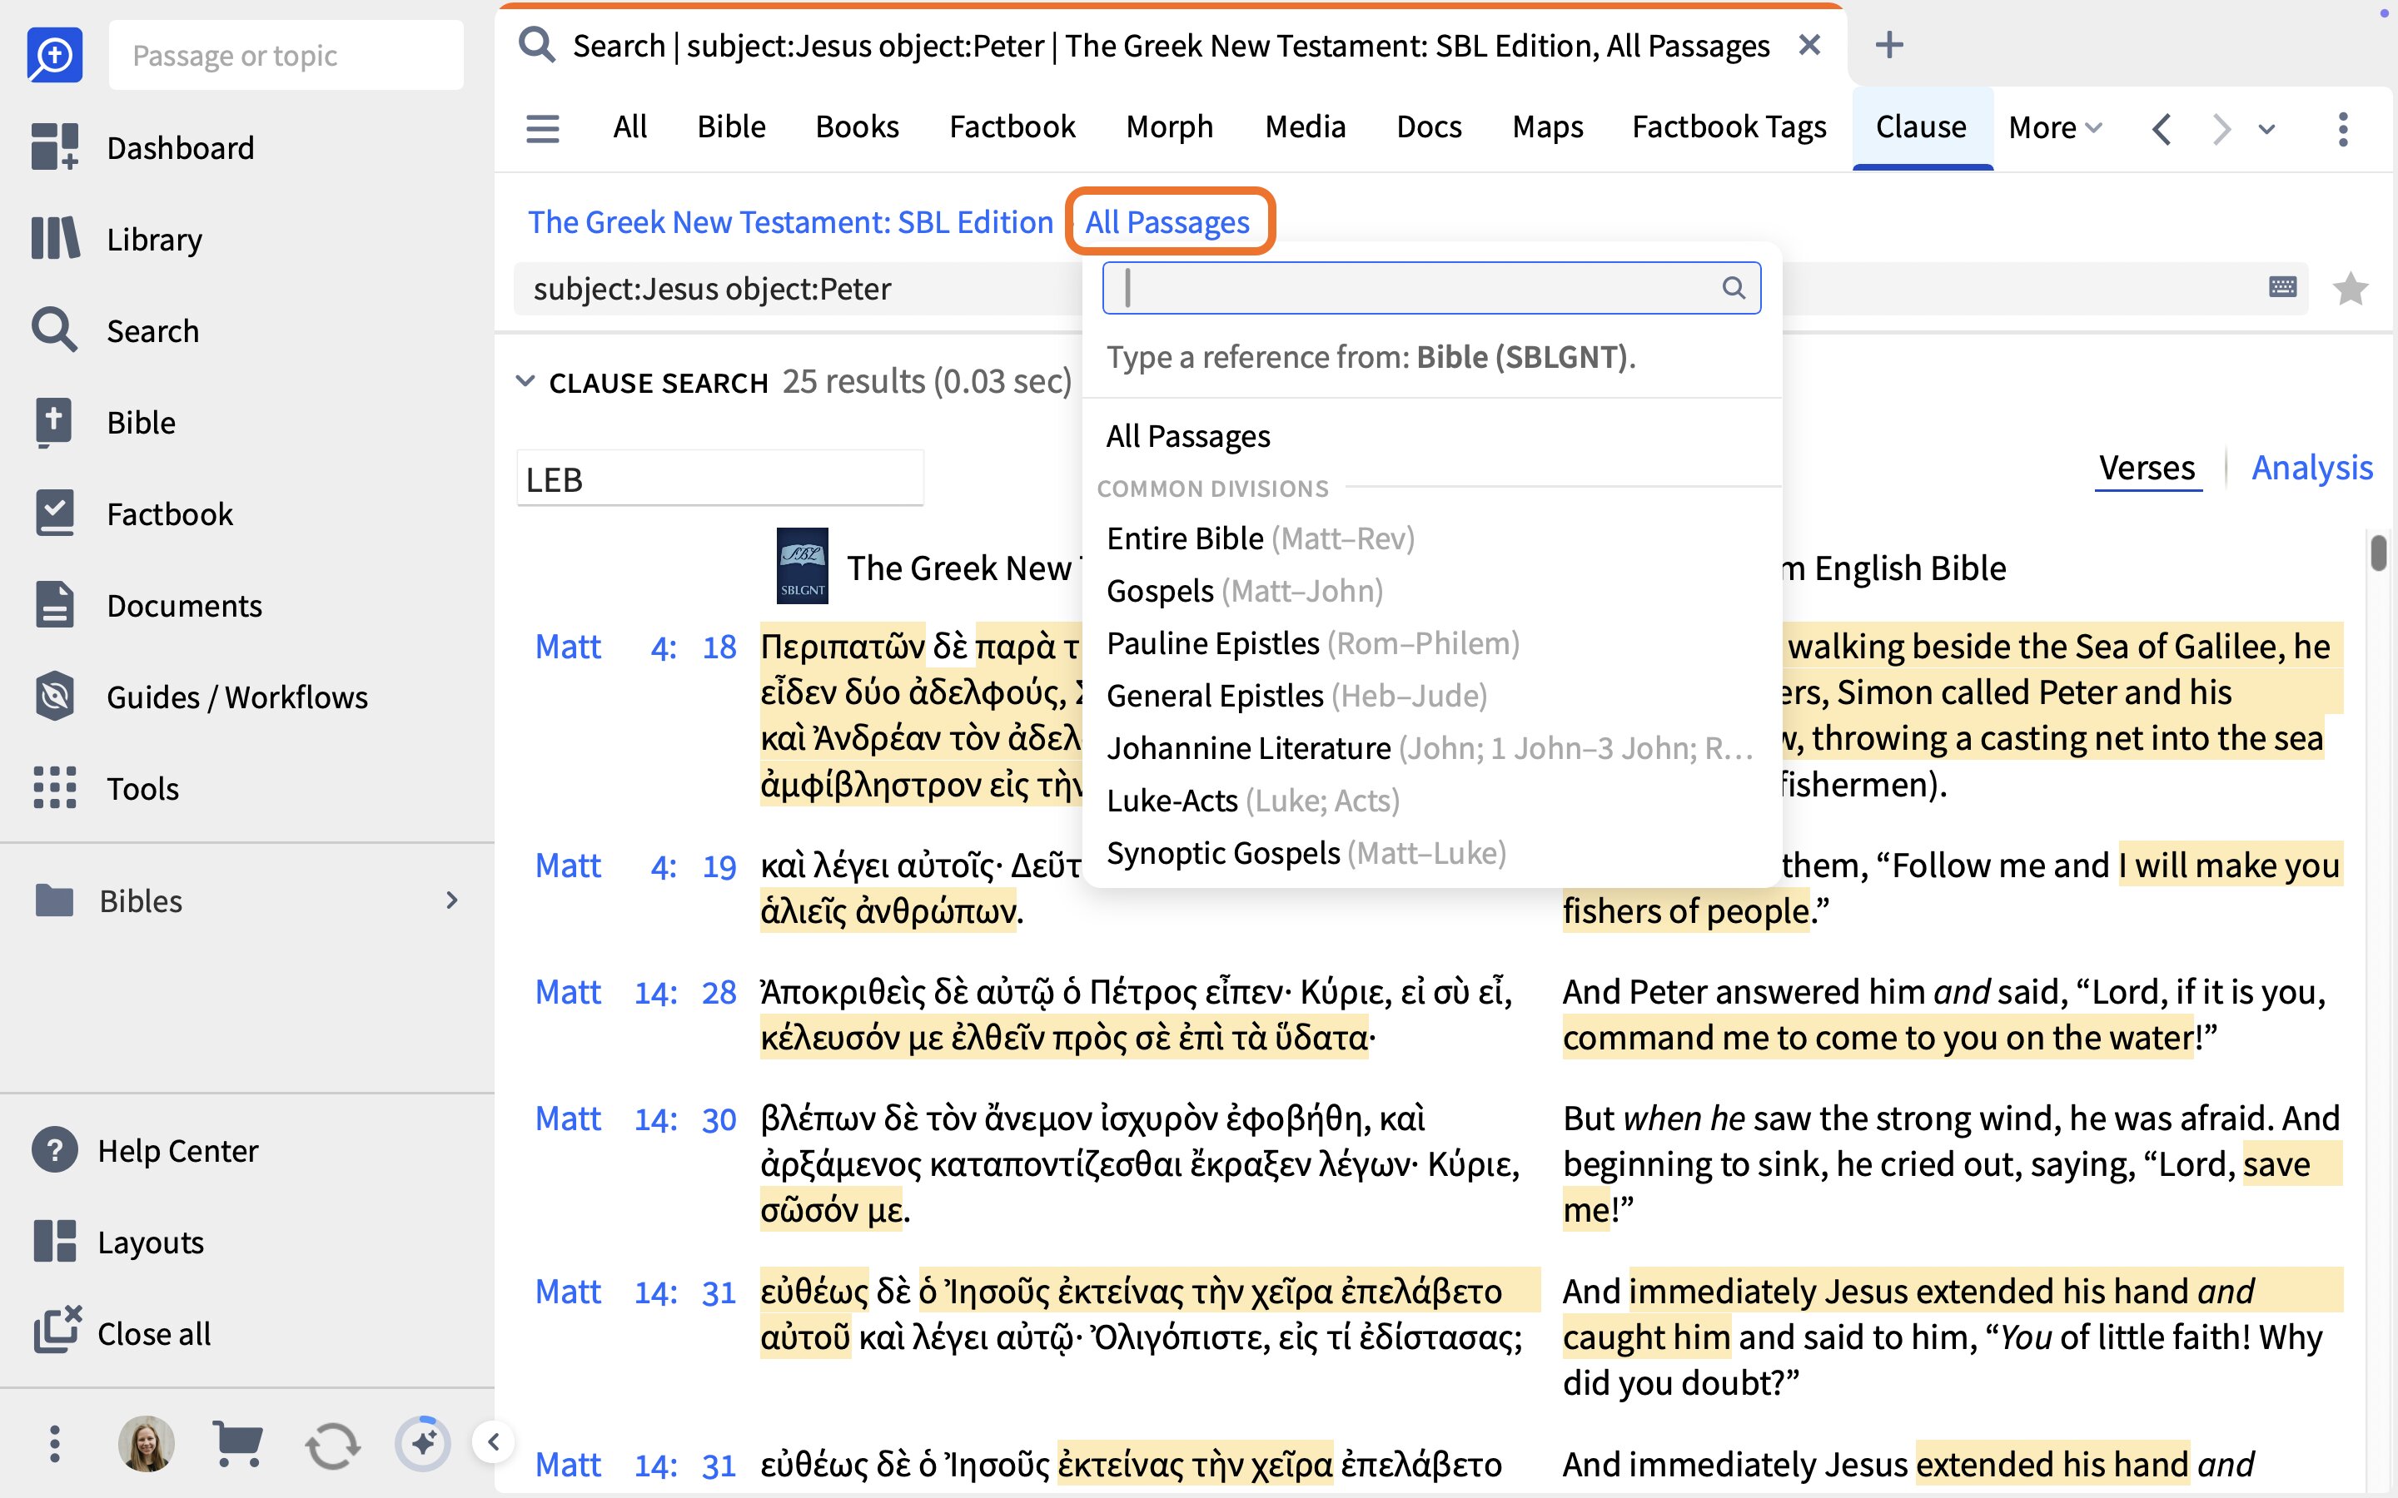Screen dimensions: 2398x1498
Task: Switch to the Books search tab
Action: pyautogui.click(x=857, y=126)
